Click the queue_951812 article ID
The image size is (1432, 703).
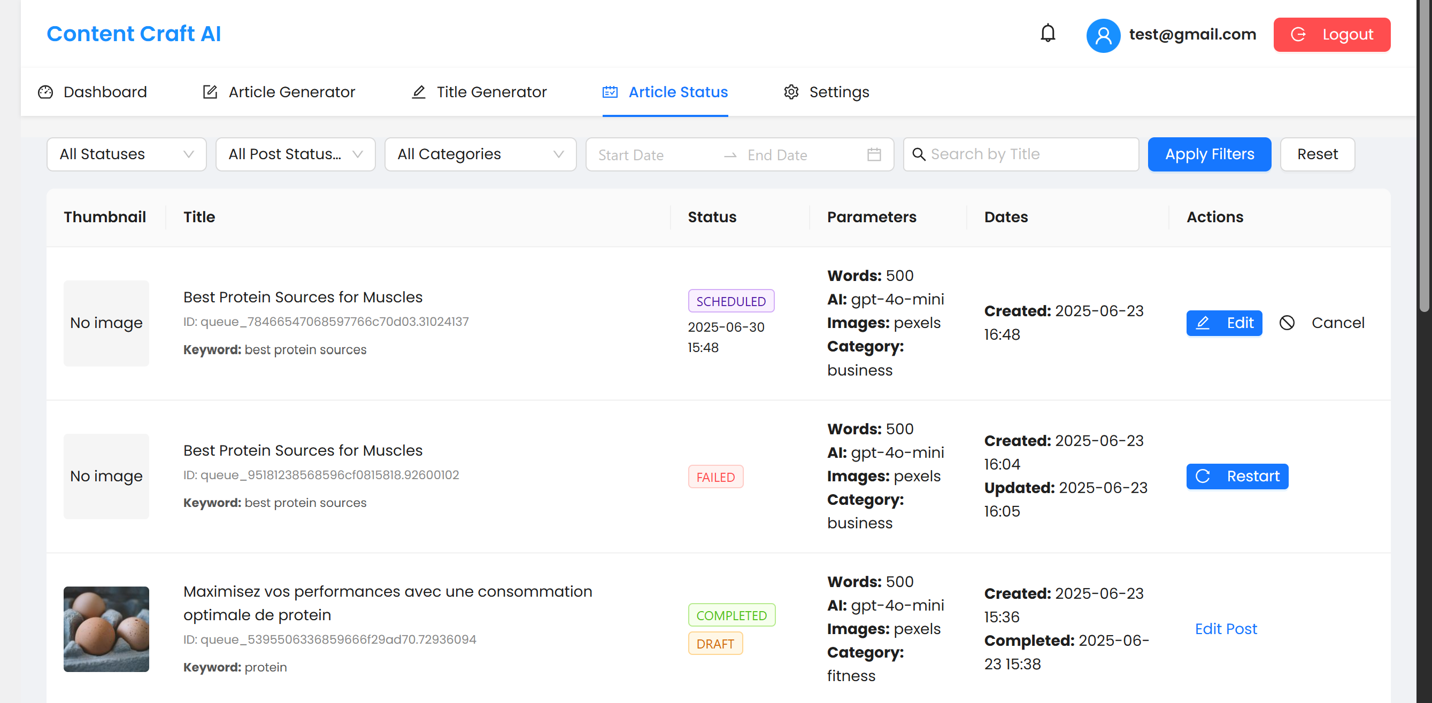click(321, 475)
